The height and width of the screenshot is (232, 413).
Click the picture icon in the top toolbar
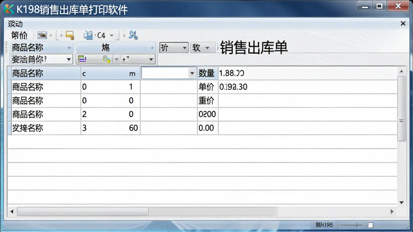pyautogui.click(x=42, y=35)
